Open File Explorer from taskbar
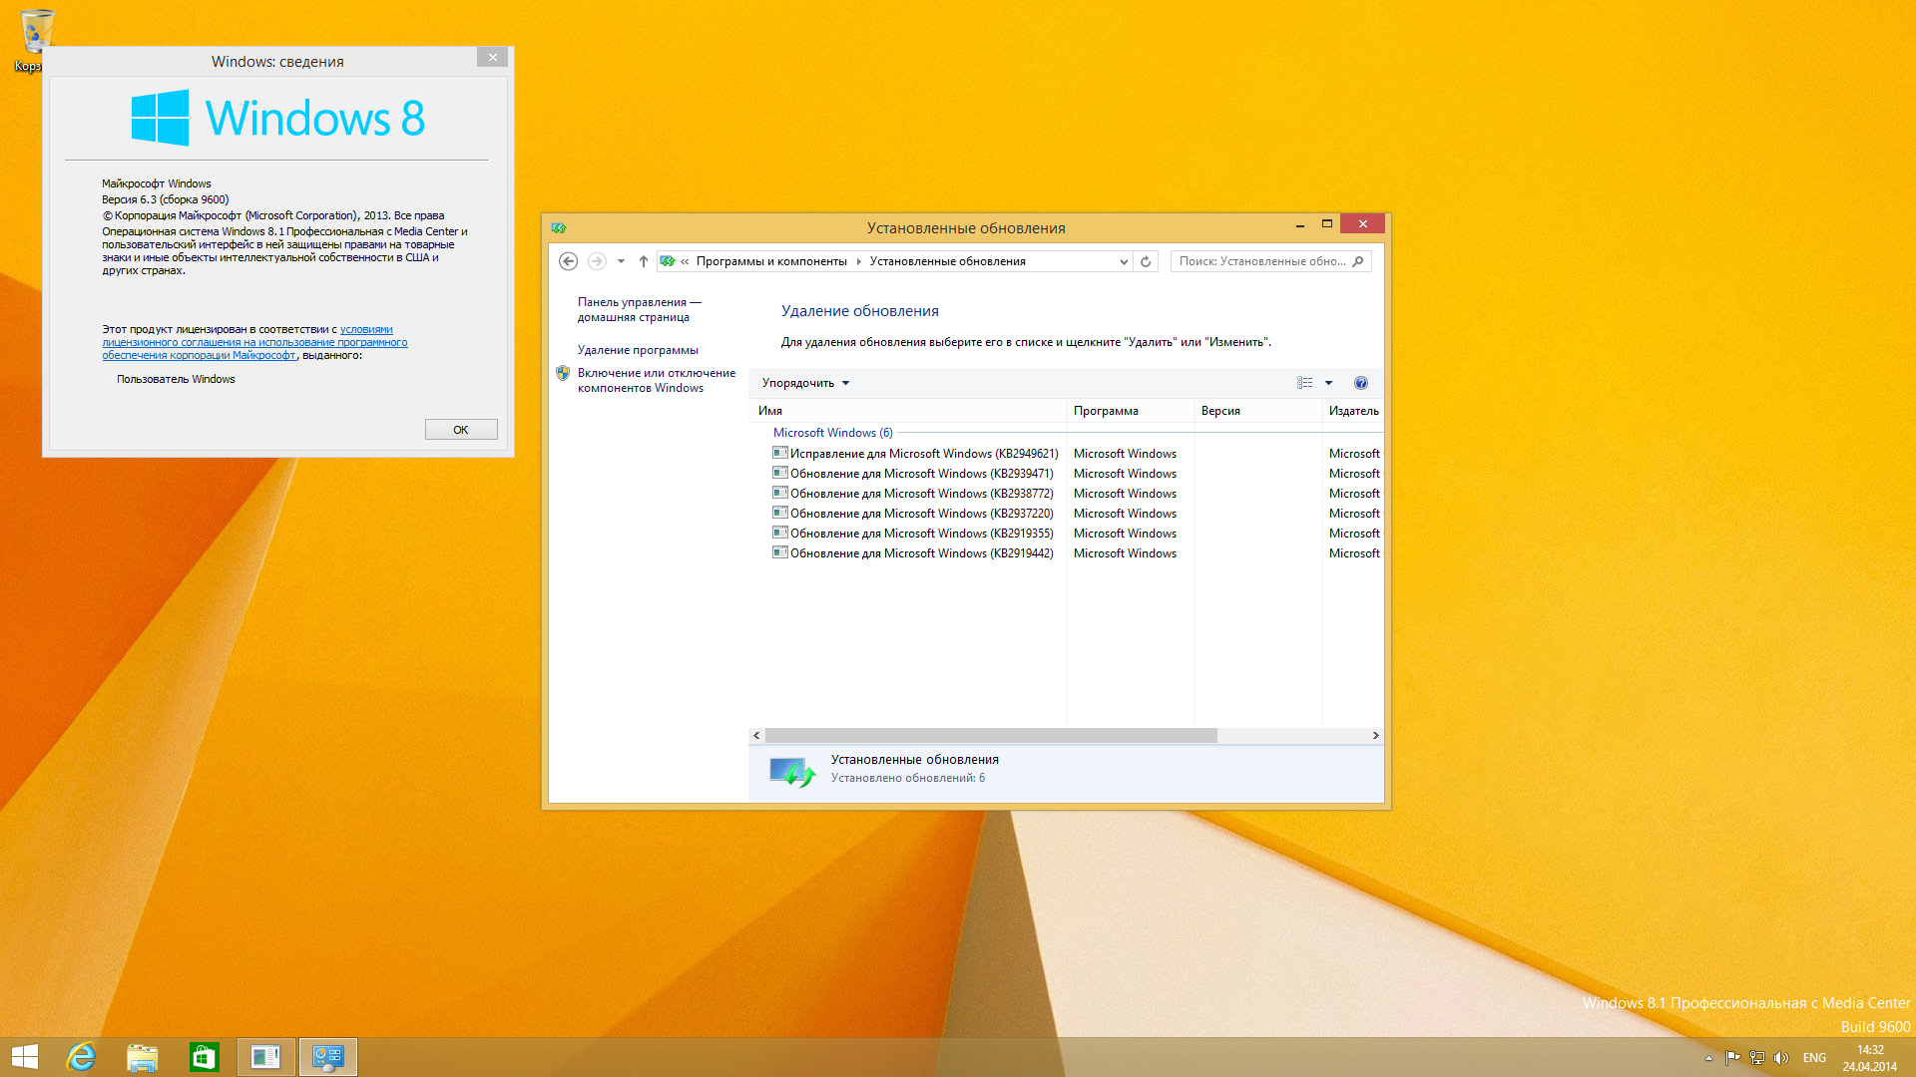 143,1057
